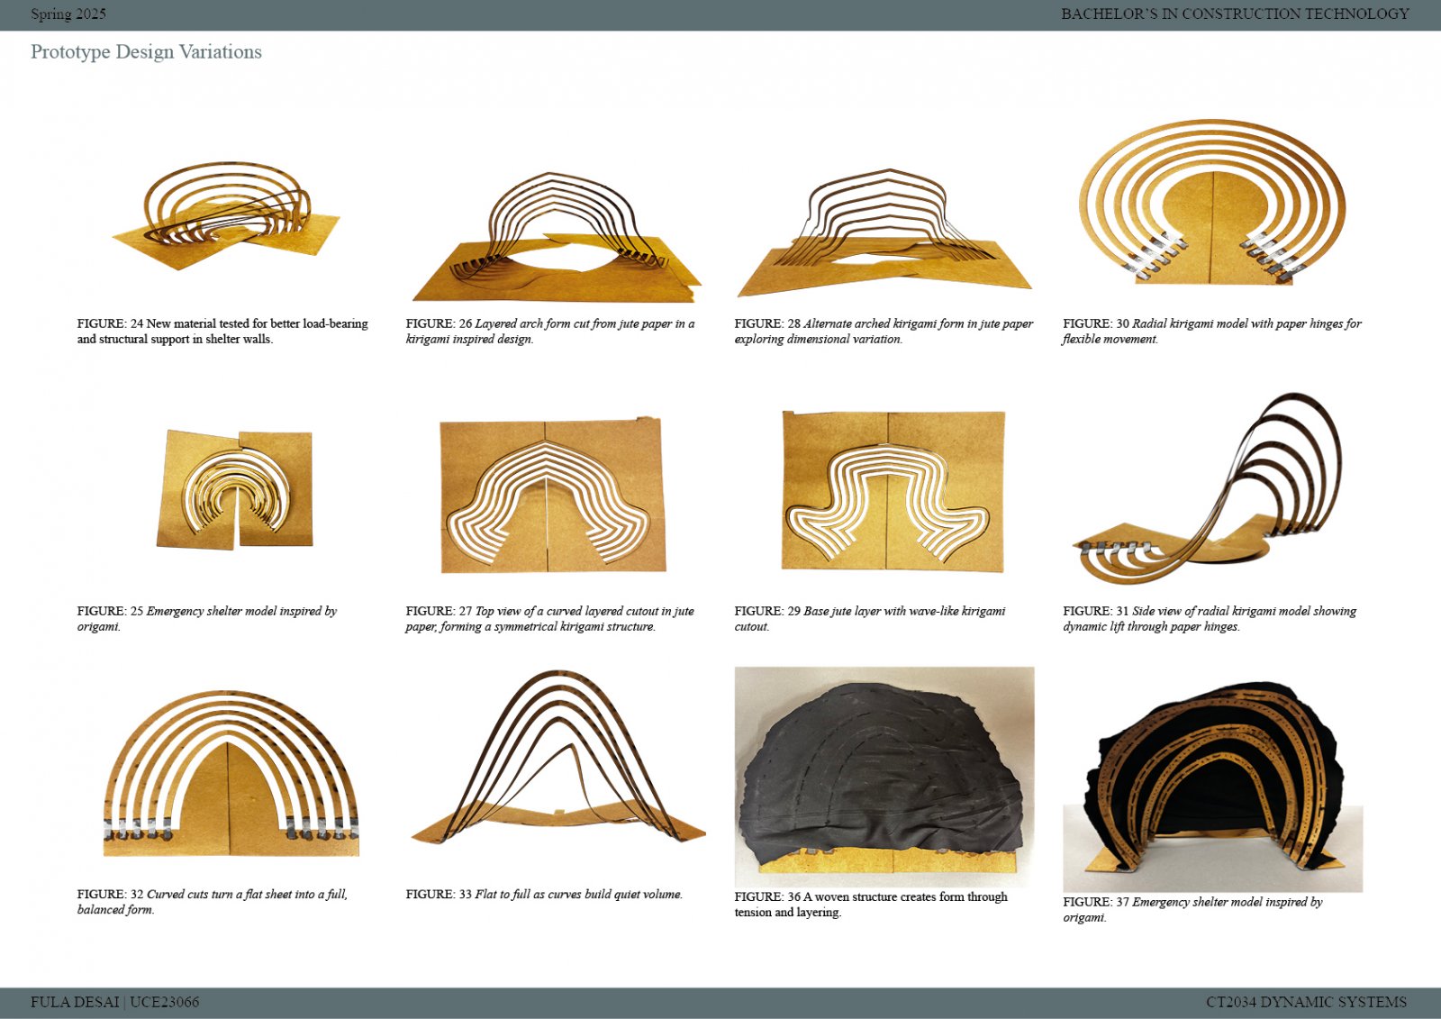
Task: Click caption 'FIGURE: 24 New material tested'
Action: click(x=222, y=332)
